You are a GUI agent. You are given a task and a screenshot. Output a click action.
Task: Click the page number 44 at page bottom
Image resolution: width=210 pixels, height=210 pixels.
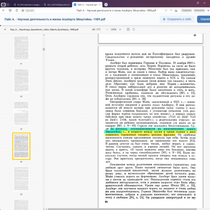pos(106,202)
